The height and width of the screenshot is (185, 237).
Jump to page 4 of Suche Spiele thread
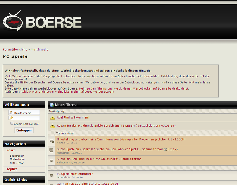[x=176, y=149]
